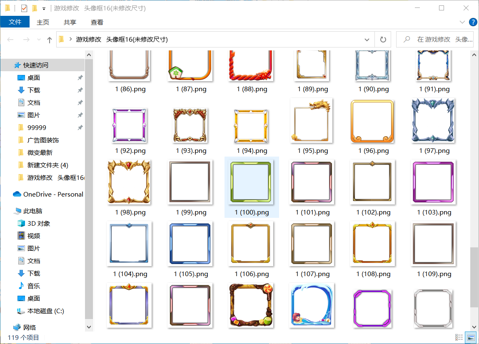This screenshot has height=344, width=479.
Task: Select the blue ocean wave frame thumbnail
Action: 312,305
